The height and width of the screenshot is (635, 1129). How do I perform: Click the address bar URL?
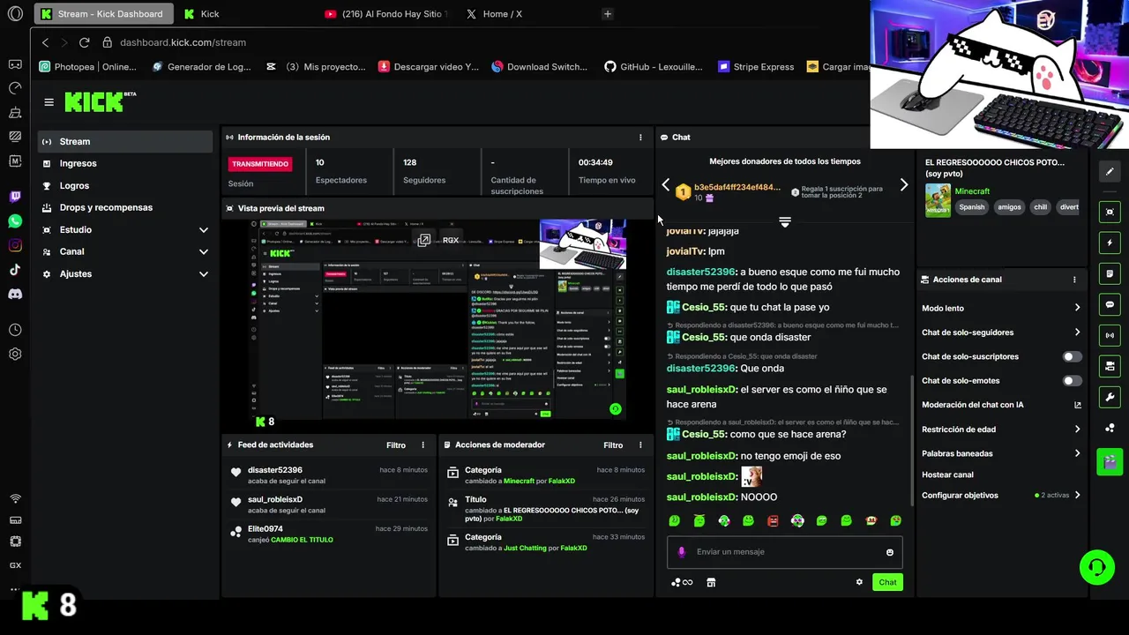pyautogui.click(x=183, y=42)
